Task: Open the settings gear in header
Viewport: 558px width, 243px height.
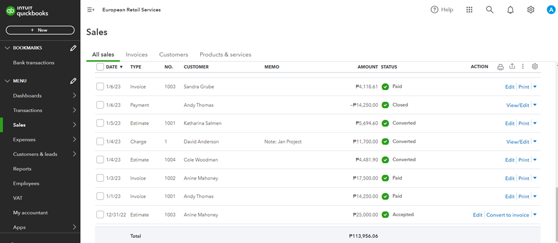Action: tap(531, 10)
